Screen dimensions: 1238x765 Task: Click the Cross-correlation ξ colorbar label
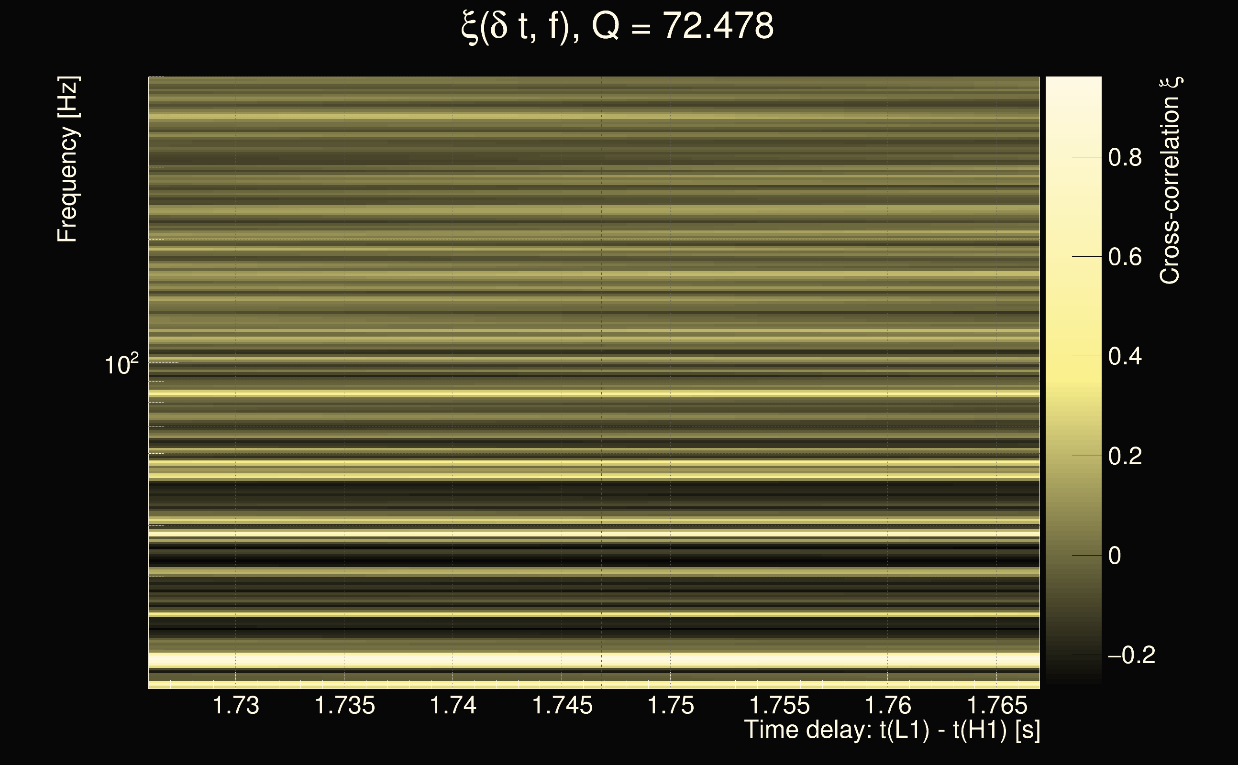tap(1170, 181)
